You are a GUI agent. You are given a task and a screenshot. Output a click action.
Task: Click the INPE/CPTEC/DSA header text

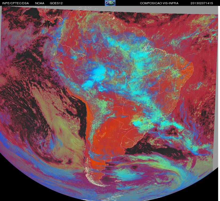pos(15,3)
